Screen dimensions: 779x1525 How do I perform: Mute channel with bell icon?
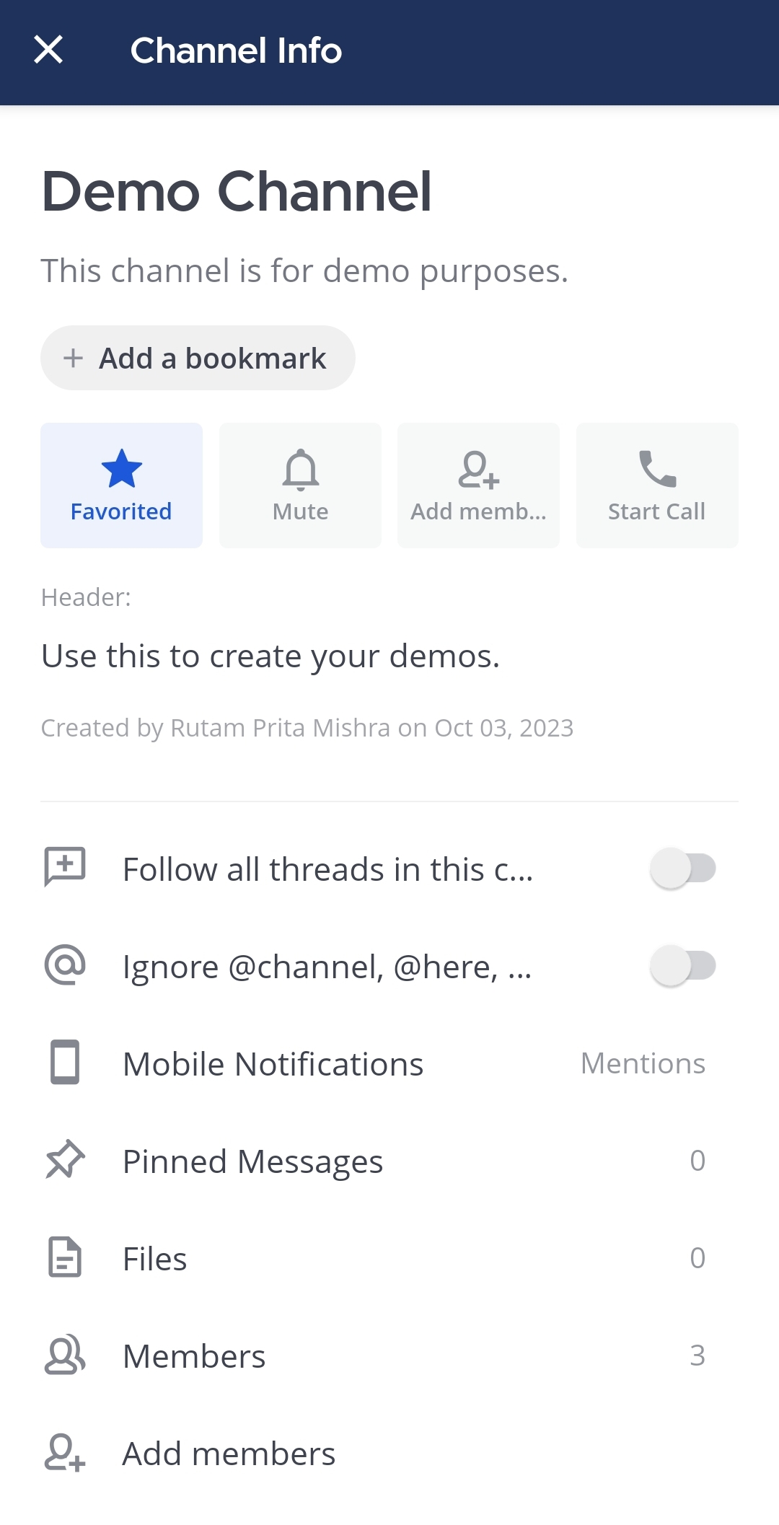pyautogui.click(x=300, y=485)
